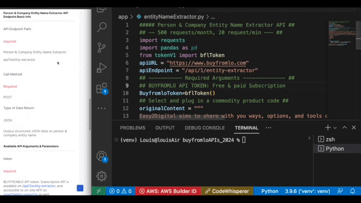The image size is (361, 203).
Task: Click the blue floating button on the docs page
Action: click(x=80, y=188)
